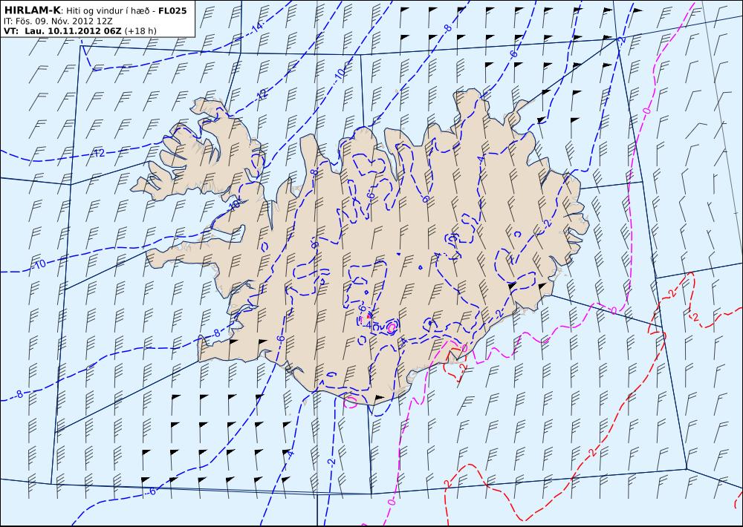
Task: Click the 'IT: Fös. 09. Nóv. 2012 12Z' line
Action: 58,22
